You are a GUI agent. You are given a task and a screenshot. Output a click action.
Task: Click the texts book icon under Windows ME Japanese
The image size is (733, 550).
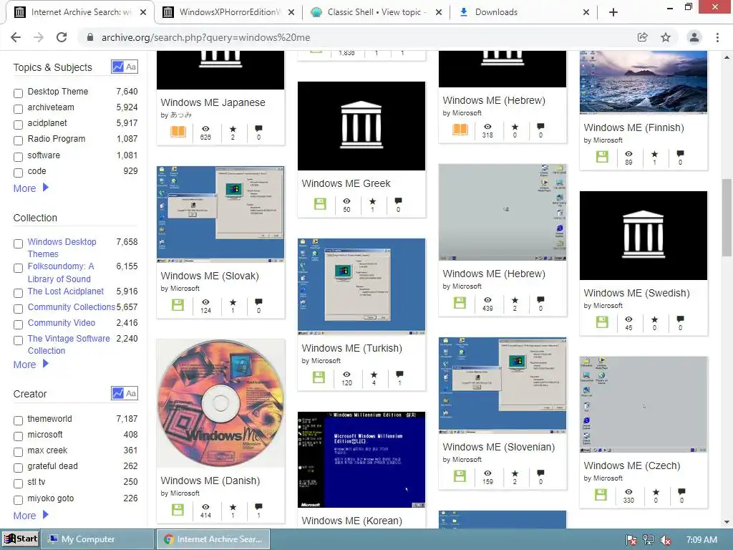(178, 132)
